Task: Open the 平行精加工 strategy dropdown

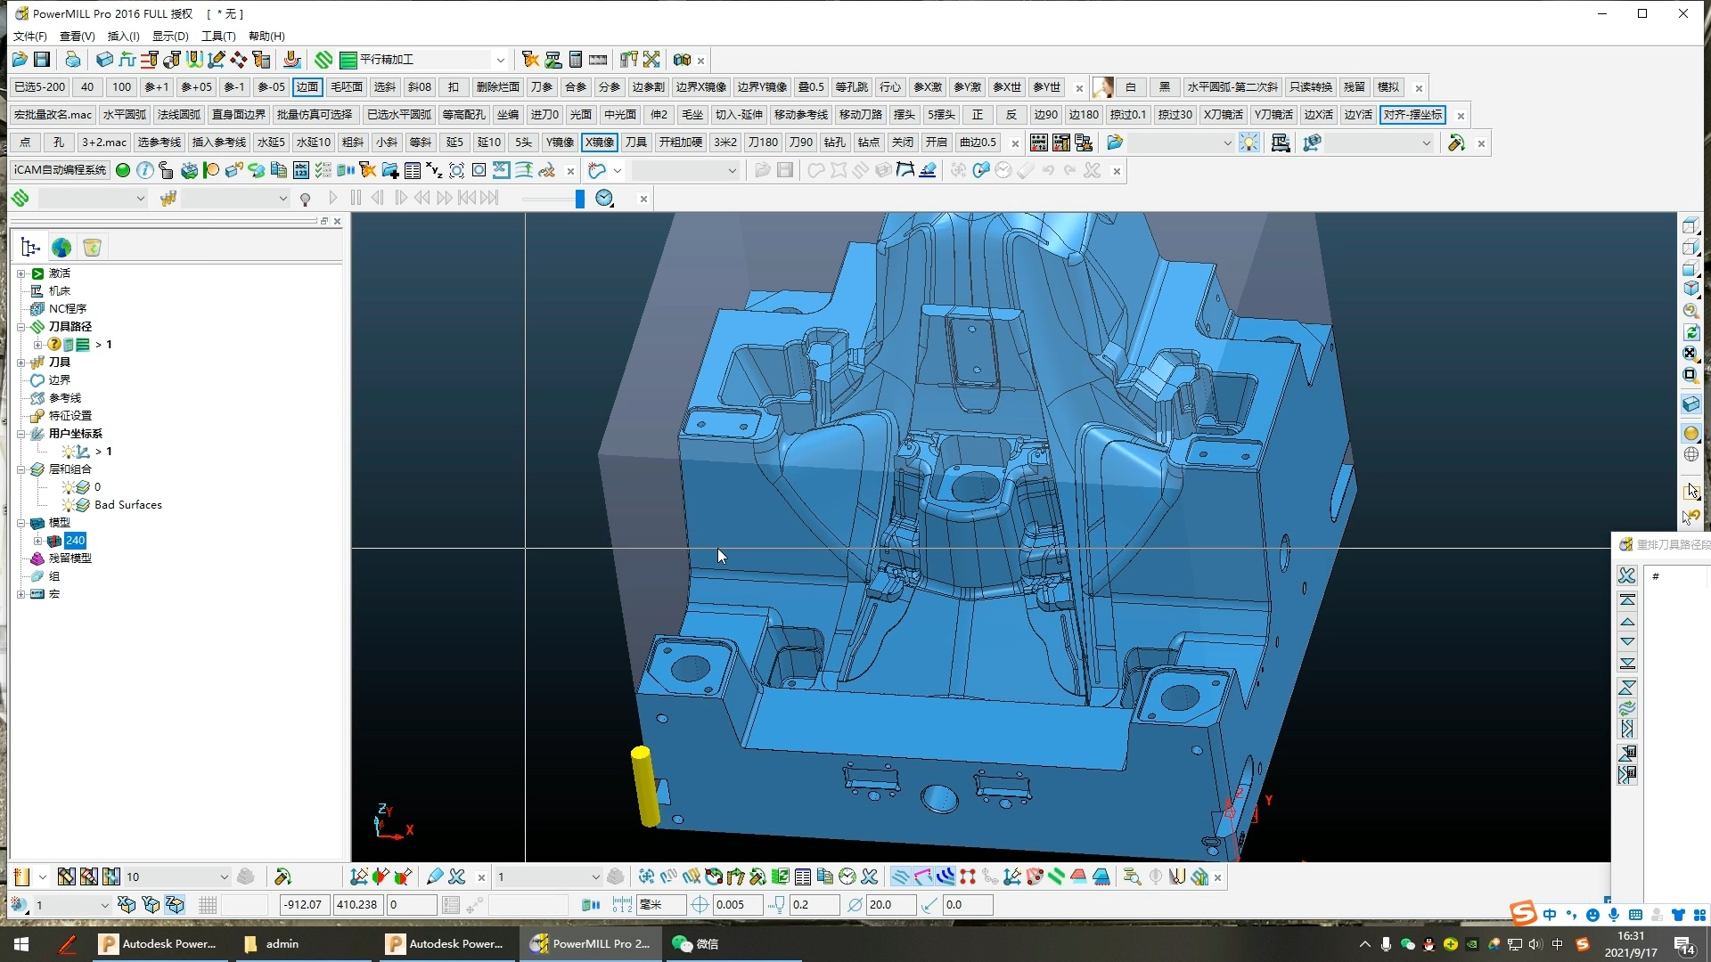Action: pyautogui.click(x=500, y=60)
